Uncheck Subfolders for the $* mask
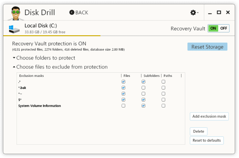 (x=143, y=100)
